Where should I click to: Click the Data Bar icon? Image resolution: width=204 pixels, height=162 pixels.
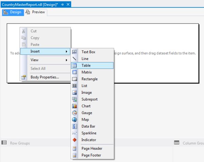[x=74, y=127]
